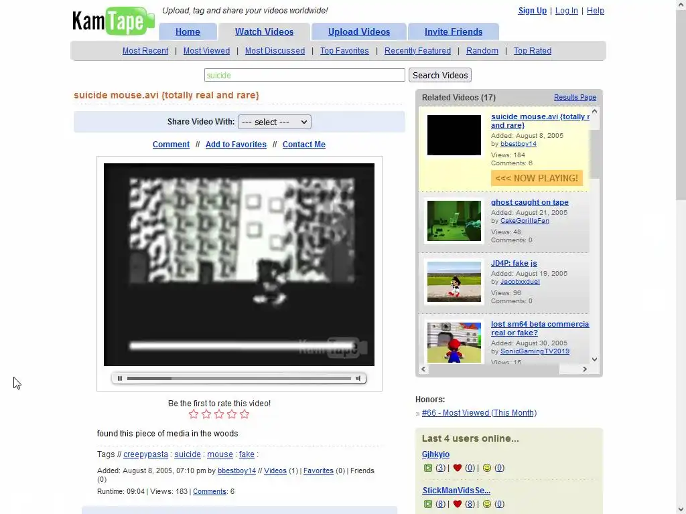Open the JD4P: fake js title link
The width and height of the screenshot is (686, 514).
(x=514, y=263)
